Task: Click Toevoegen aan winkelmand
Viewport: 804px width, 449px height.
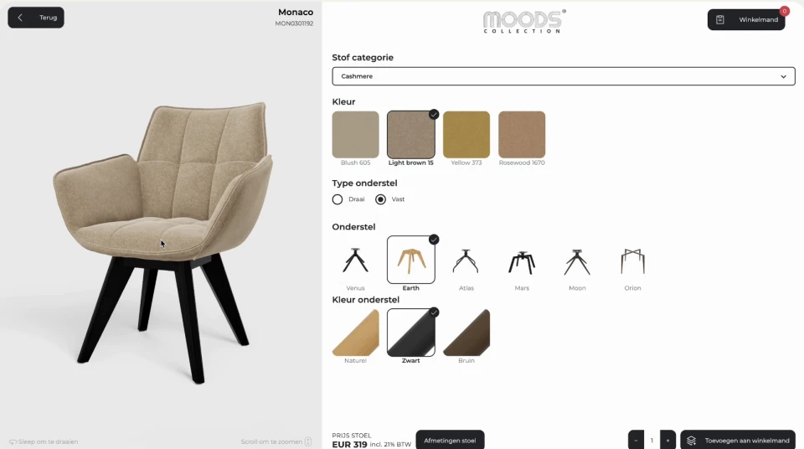Action: [738, 440]
